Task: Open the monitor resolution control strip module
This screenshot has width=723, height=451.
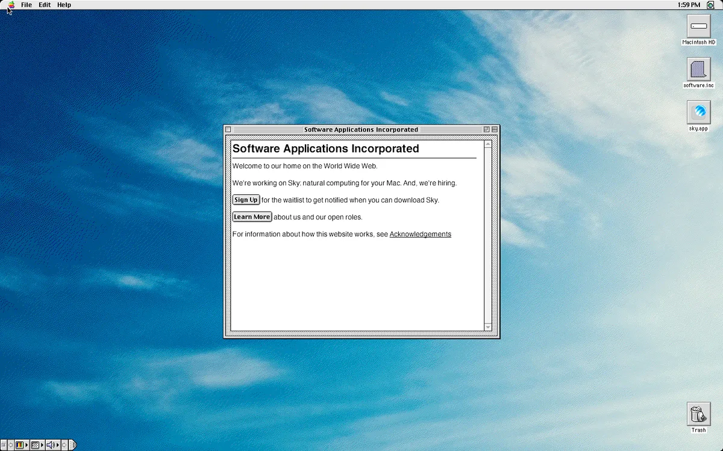Action: pos(35,445)
